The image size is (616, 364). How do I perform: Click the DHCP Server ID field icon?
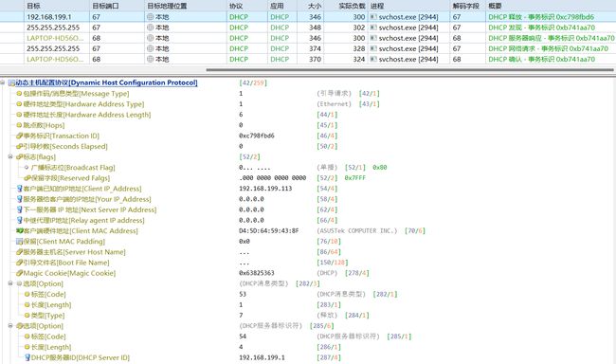27,357
